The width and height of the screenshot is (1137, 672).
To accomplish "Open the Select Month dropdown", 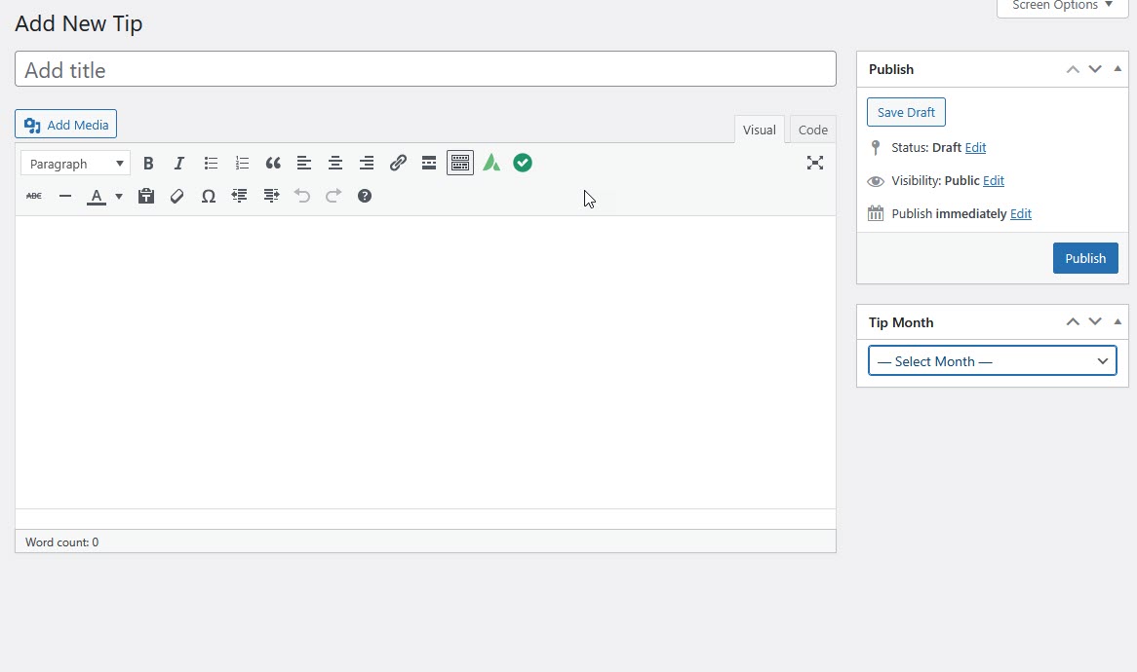I will coord(992,360).
